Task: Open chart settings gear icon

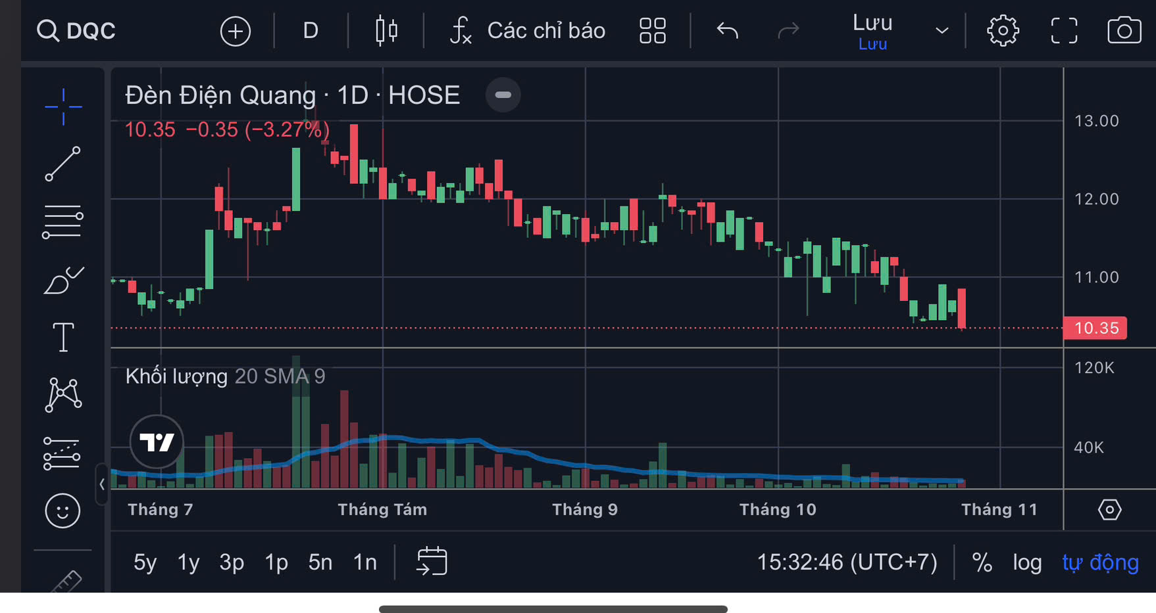Action: pyautogui.click(x=1003, y=31)
